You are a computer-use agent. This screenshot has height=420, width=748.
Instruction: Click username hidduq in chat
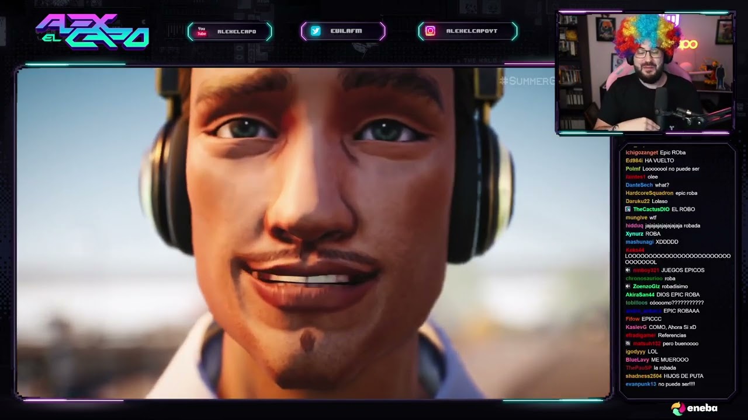pos(634,226)
